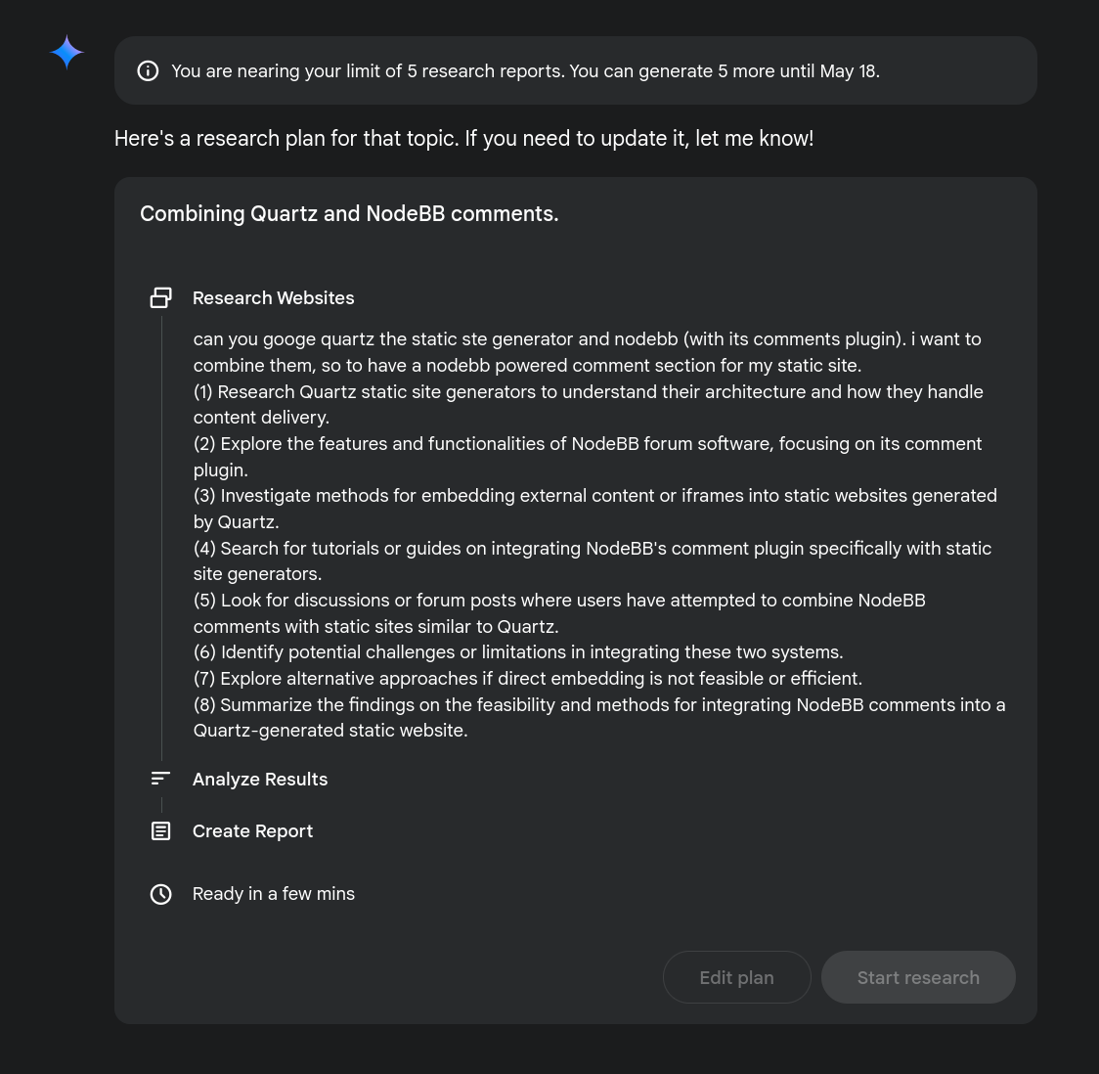Click the clock icon beside Ready text
Image resolution: width=1099 pixels, height=1074 pixels.
tap(161, 894)
